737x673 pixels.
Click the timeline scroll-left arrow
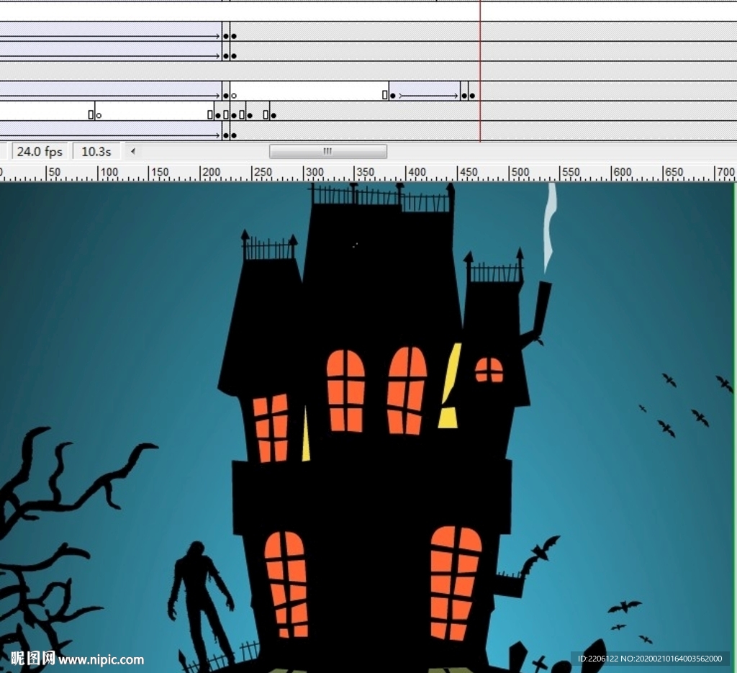tap(133, 151)
